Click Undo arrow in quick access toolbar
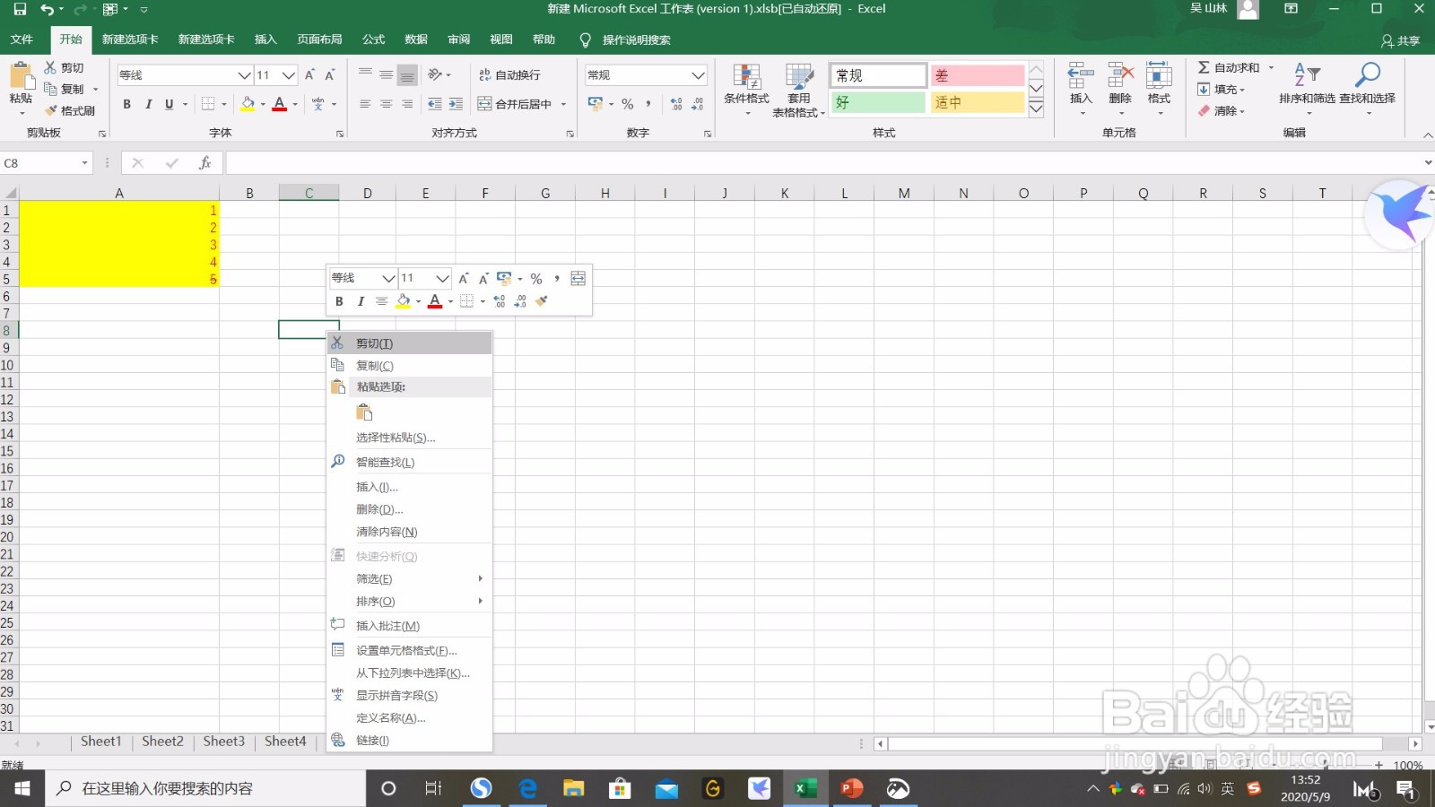The image size is (1435, 807). [x=47, y=9]
